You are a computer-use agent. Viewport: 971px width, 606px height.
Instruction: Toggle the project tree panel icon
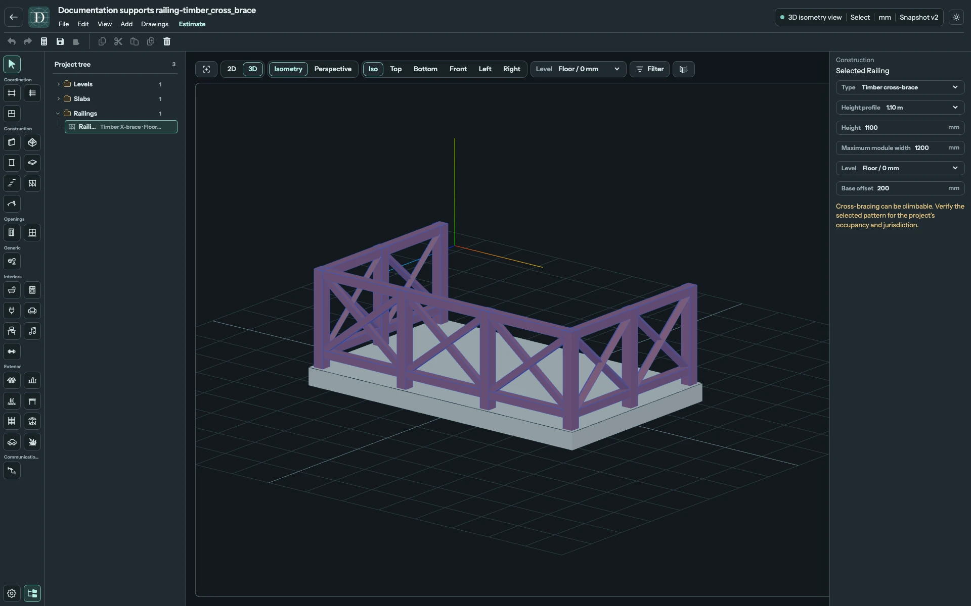(x=32, y=593)
